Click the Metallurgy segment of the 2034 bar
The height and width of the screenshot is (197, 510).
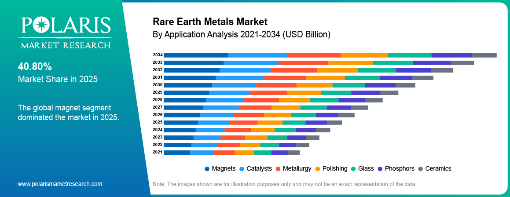314,55
